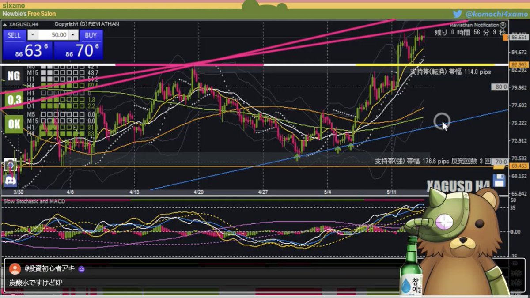Screen dimensions: 530x298
Task: Decrease lot size with down arrow
Action: tap(33, 35)
